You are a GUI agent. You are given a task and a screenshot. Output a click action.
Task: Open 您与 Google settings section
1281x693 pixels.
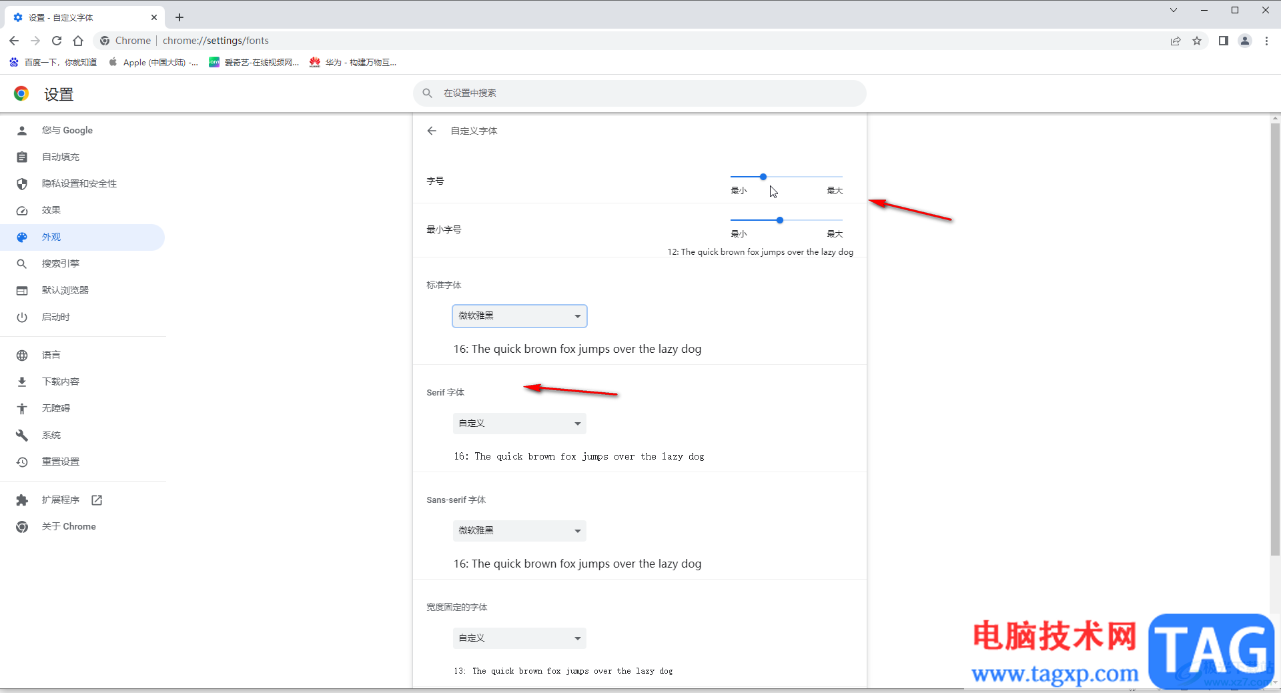pos(83,130)
